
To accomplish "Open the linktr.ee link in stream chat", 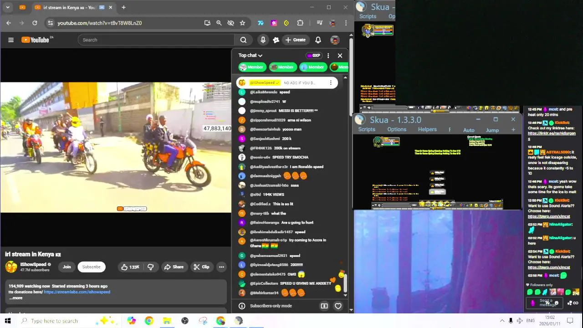I will tap(551, 136).
